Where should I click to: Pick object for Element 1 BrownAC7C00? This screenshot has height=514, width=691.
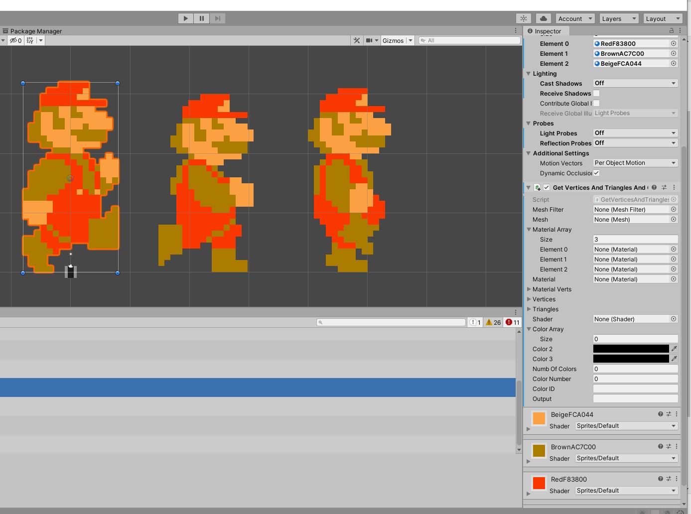tap(674, 53)
